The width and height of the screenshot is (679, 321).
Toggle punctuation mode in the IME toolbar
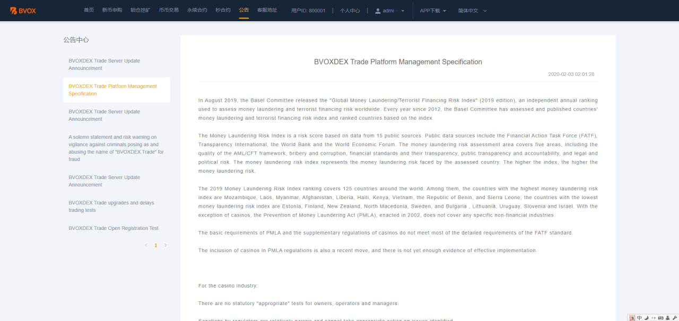click(653, 318)
